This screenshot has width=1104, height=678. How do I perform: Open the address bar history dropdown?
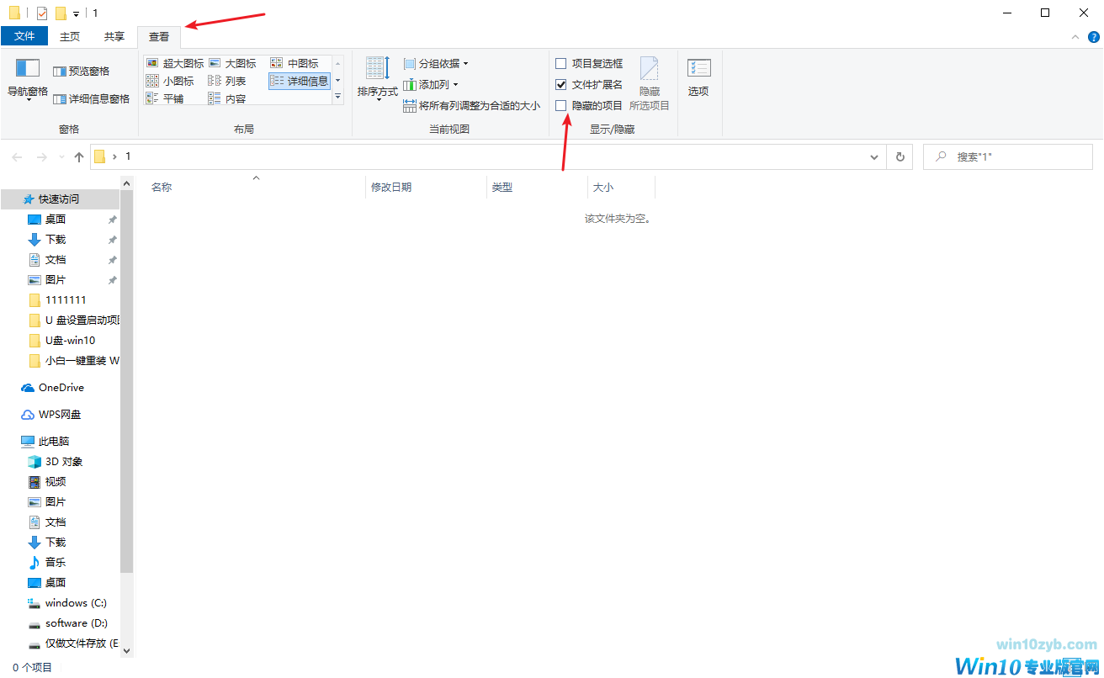(x=873, y=156)
